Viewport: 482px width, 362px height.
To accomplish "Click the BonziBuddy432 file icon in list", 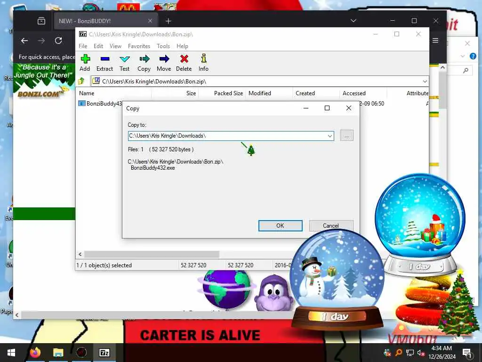I will point(82,103).
